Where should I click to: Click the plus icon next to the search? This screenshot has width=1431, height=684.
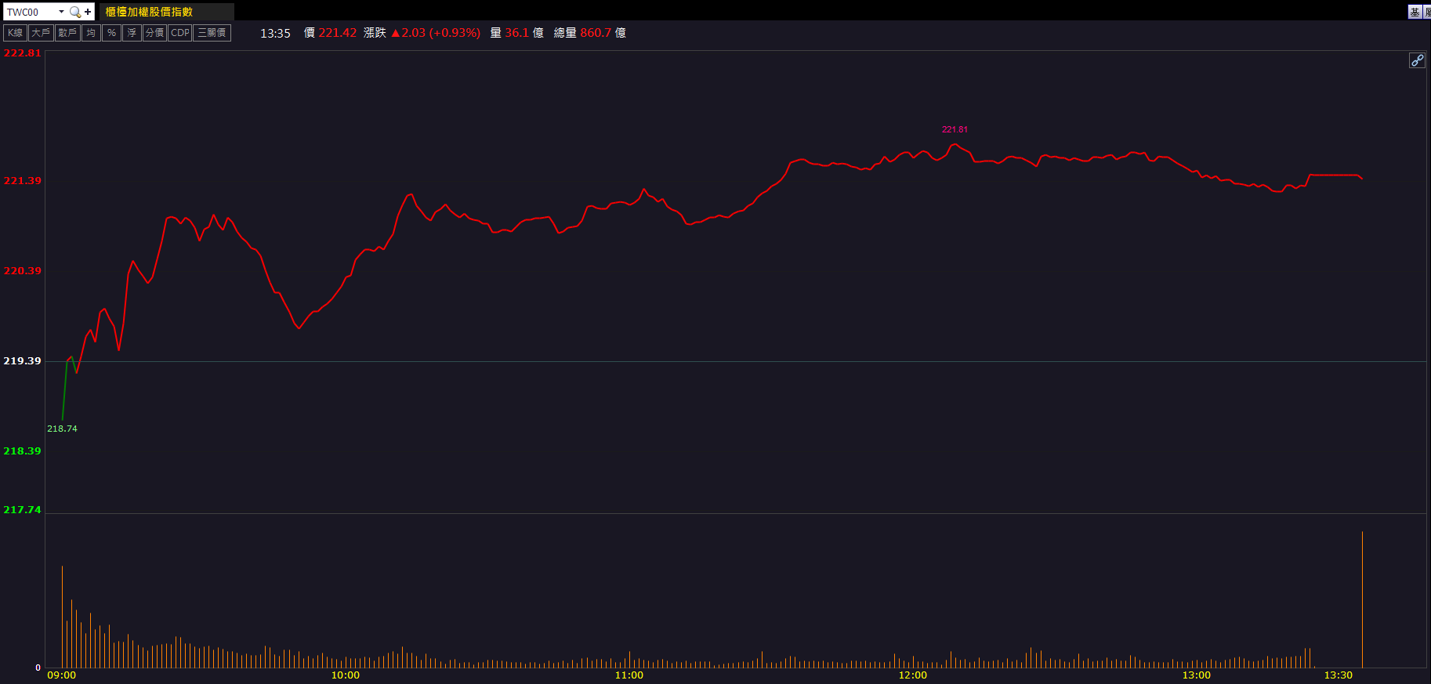coord(88,12)
